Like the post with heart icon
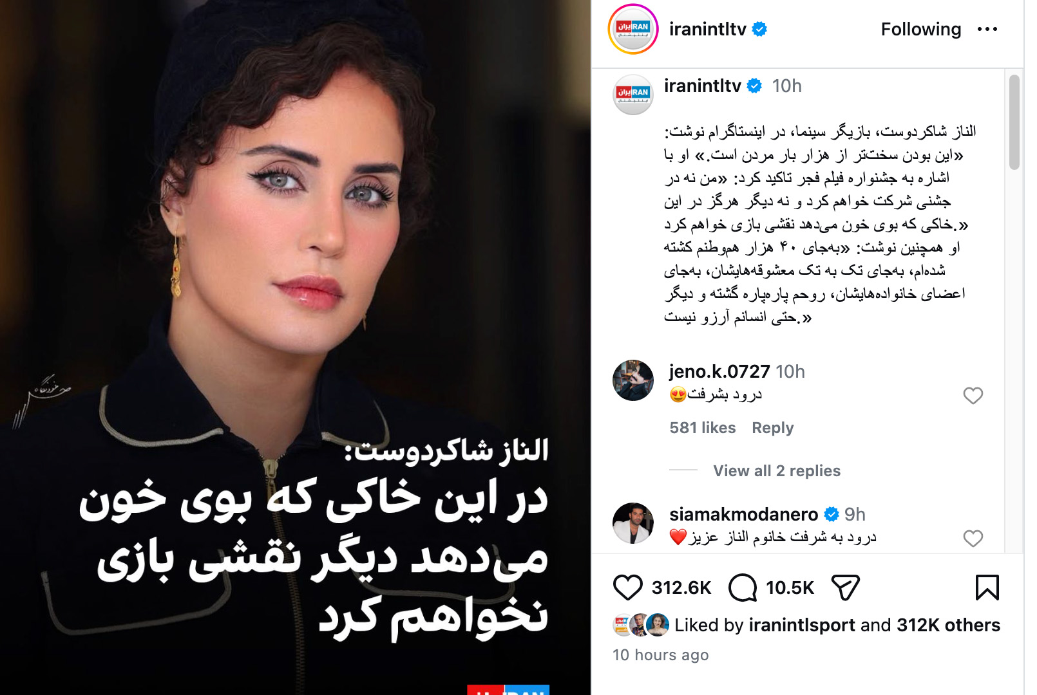1037x695 pixels. tap(627, 588)
